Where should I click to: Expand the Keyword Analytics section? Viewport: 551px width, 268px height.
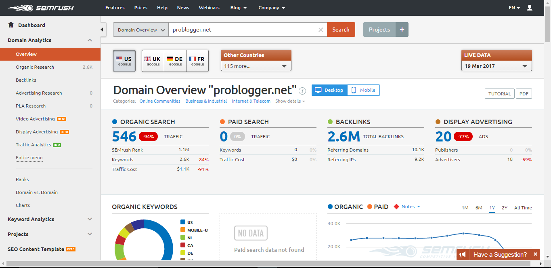pyautogui.click(x=90, y=219)
